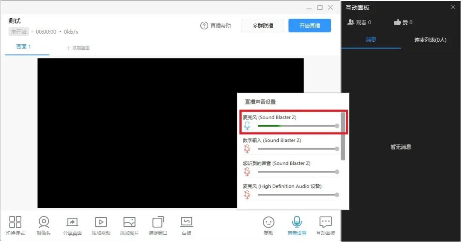461x242 pixels.
Task: Adjust High Definition Audio microphone volume slider
Action: click(298, 194)
